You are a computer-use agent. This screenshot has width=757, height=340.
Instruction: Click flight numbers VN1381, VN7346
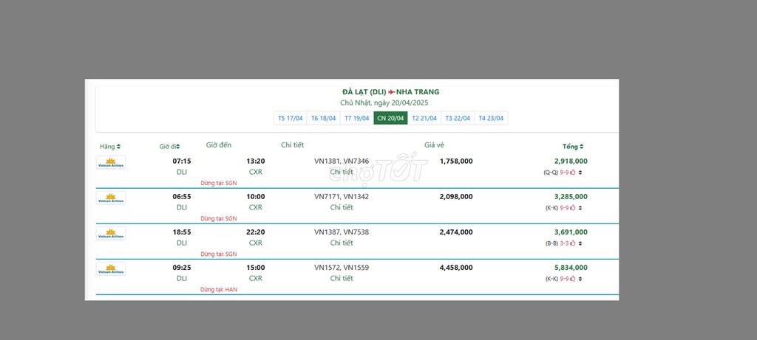click(342, 162)
